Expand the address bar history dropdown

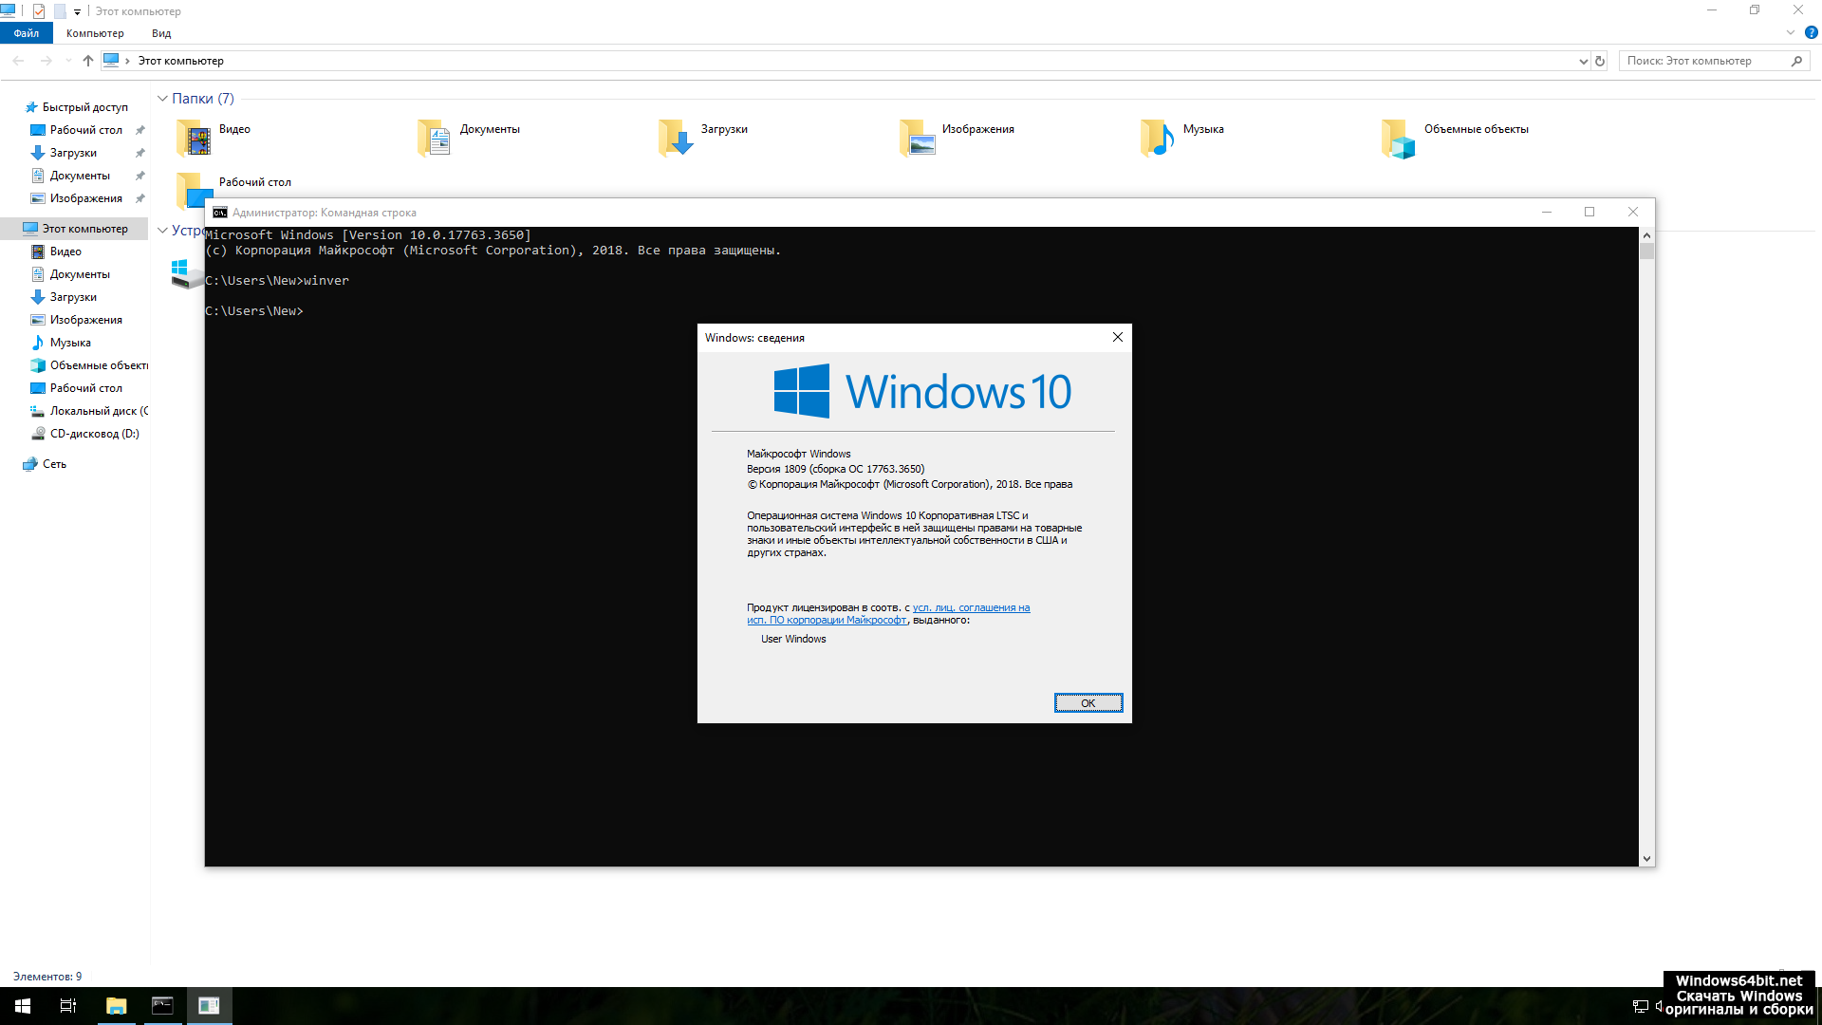[1583, 61]
